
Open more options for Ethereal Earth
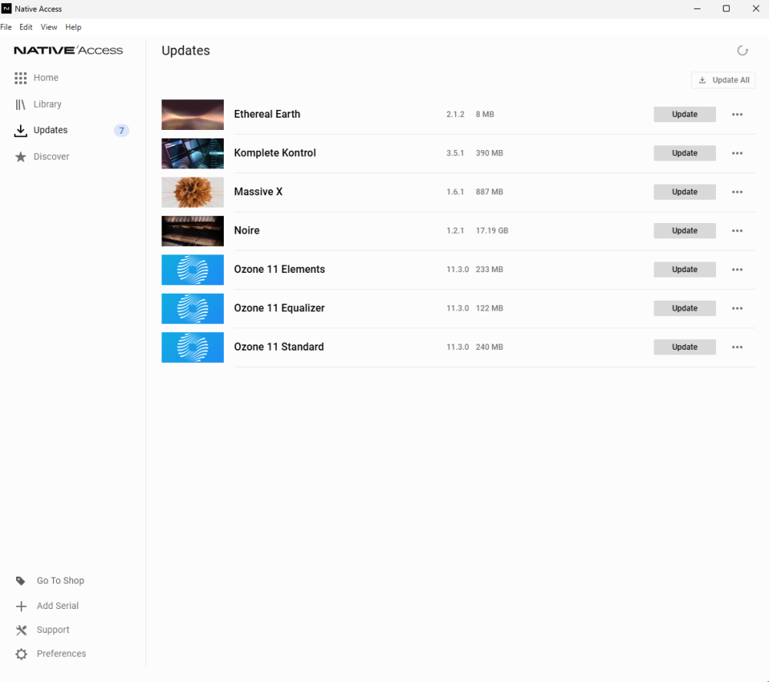[x=737, y=115]
